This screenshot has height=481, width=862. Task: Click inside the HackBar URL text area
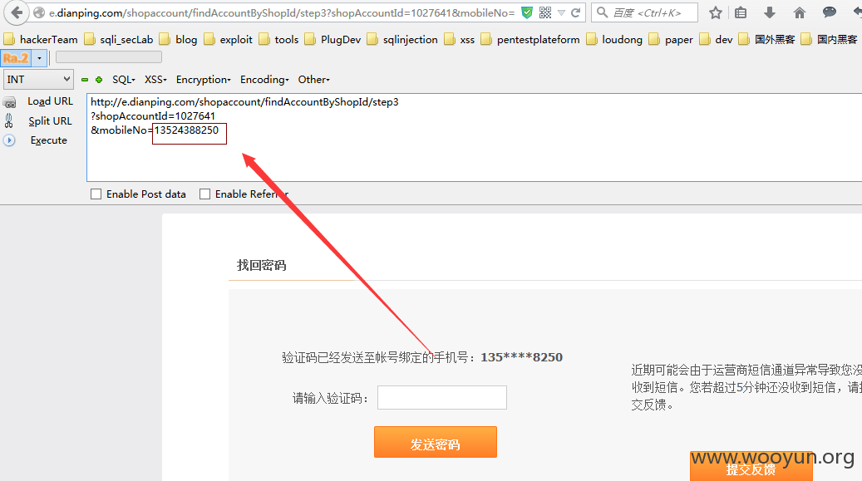pos(474,137)
